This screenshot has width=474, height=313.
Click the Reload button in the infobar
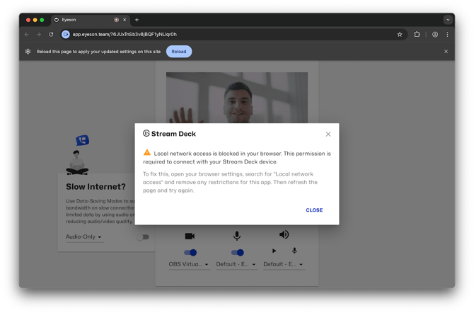[x=179, y=52]
